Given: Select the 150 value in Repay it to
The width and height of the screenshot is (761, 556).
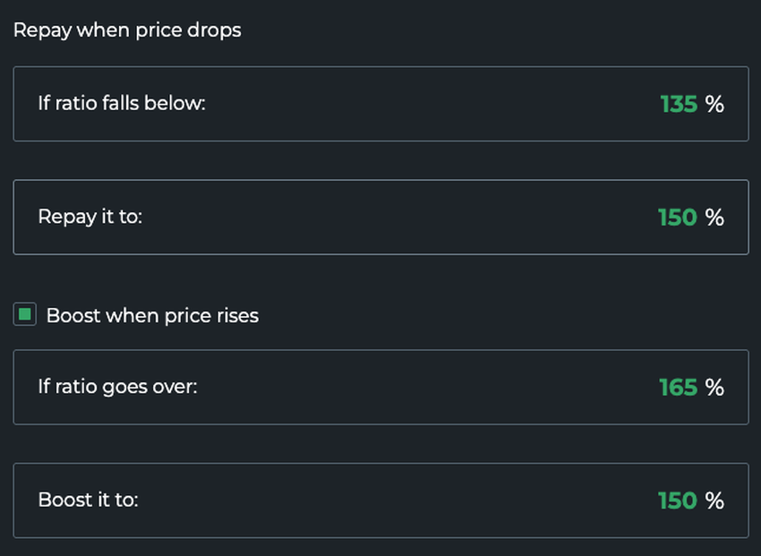Looking at the screenshot, I should [677, 218].
